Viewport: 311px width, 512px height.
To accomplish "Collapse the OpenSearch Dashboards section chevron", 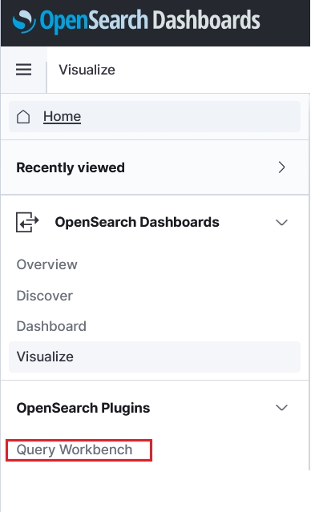I will [281, 223].
